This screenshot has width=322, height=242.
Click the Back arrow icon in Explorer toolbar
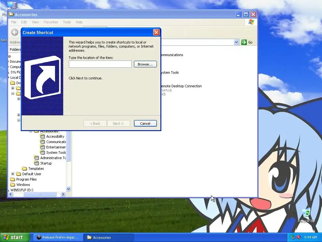(14, 32)
